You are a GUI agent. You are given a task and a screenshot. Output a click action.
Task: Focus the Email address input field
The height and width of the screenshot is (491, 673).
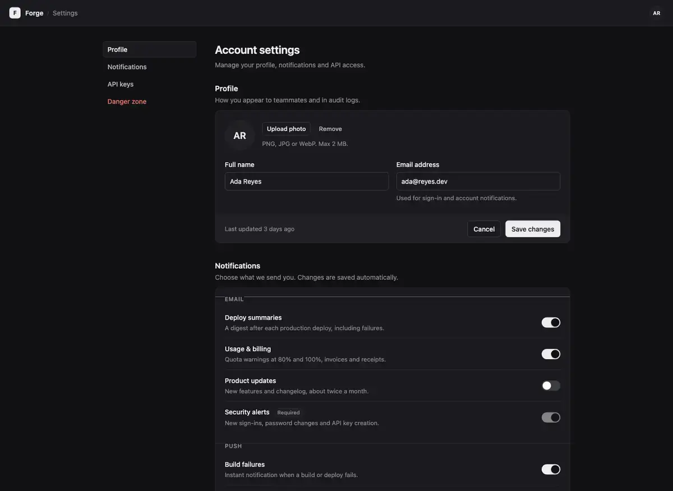coord(478,181)
